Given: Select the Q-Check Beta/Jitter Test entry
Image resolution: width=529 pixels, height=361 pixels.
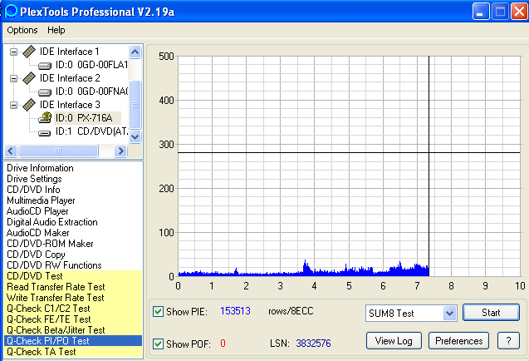Looking at the screenshot, I should [73, 330].
